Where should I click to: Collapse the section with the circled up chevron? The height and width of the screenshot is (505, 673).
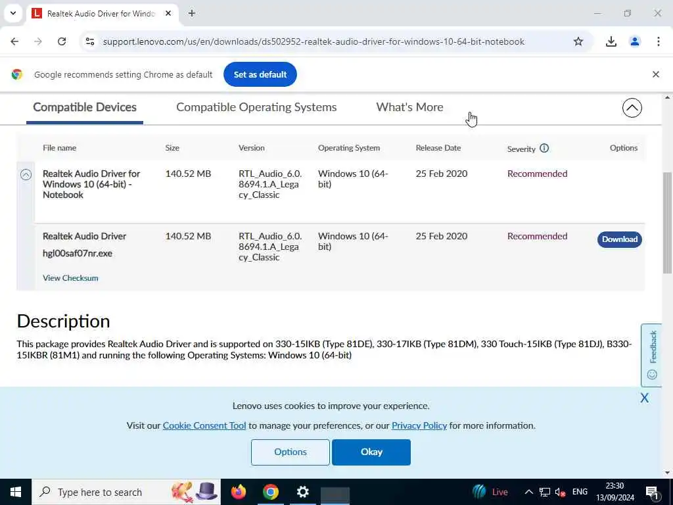pos(632,108)
